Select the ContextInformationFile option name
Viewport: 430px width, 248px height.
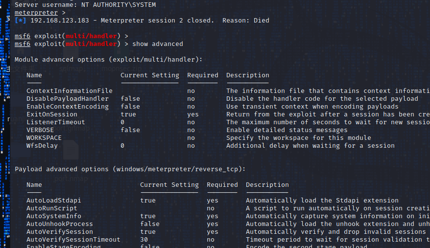[x=70, y=90]
